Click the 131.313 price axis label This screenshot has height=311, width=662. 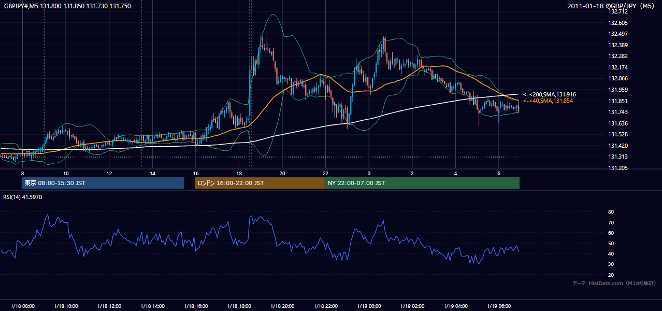tap(618, 157)
